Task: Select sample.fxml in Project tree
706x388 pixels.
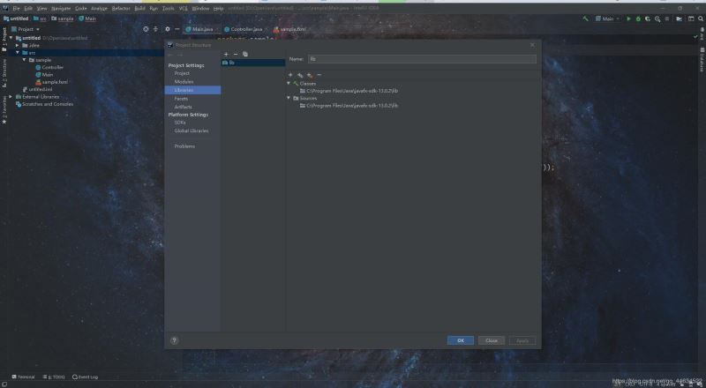Action: coord(51,82)
